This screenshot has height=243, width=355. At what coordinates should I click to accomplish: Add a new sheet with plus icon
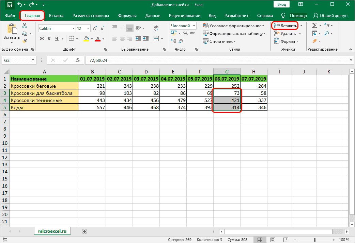(84, 231)
